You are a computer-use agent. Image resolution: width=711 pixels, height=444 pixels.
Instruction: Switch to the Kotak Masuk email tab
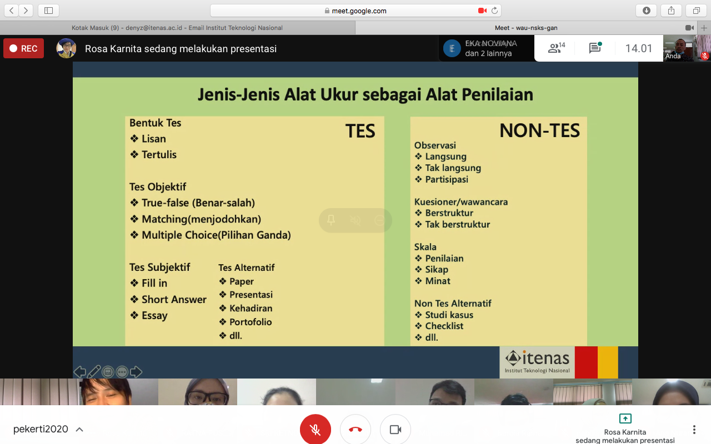pyautogui.click(x=177, y=28)
